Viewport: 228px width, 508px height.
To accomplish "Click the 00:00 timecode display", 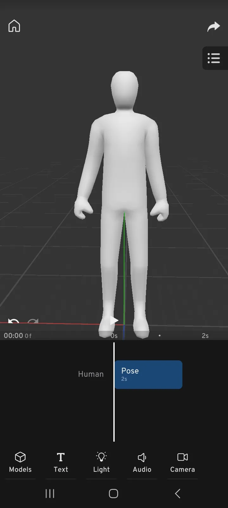I will (x=13, y=336).
